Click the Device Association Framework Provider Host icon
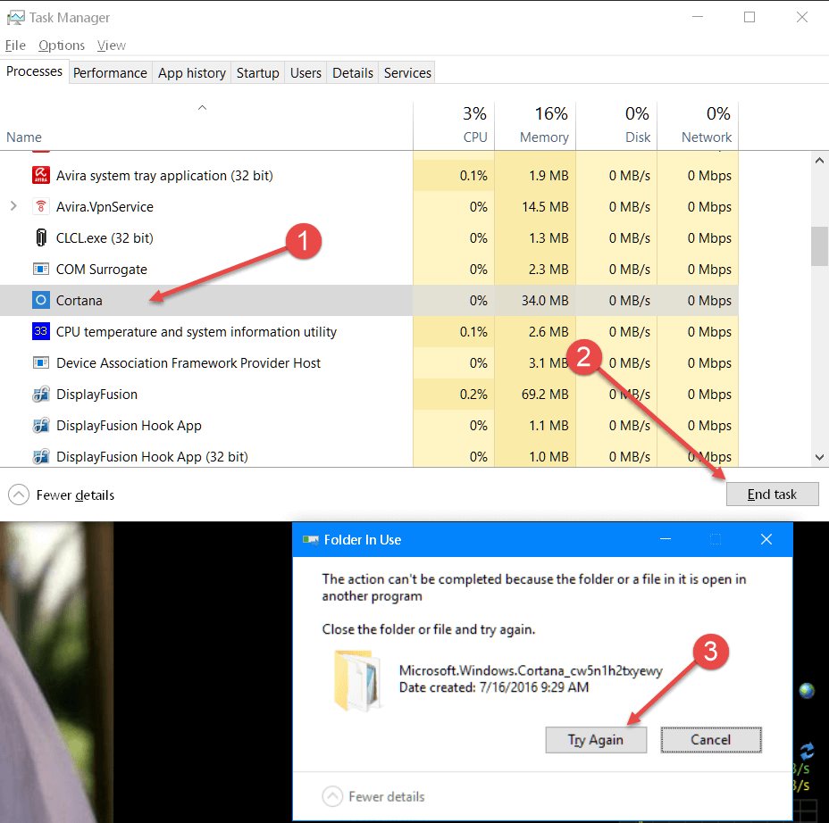The height and width of the screenshot is (823, 829). 41,363
